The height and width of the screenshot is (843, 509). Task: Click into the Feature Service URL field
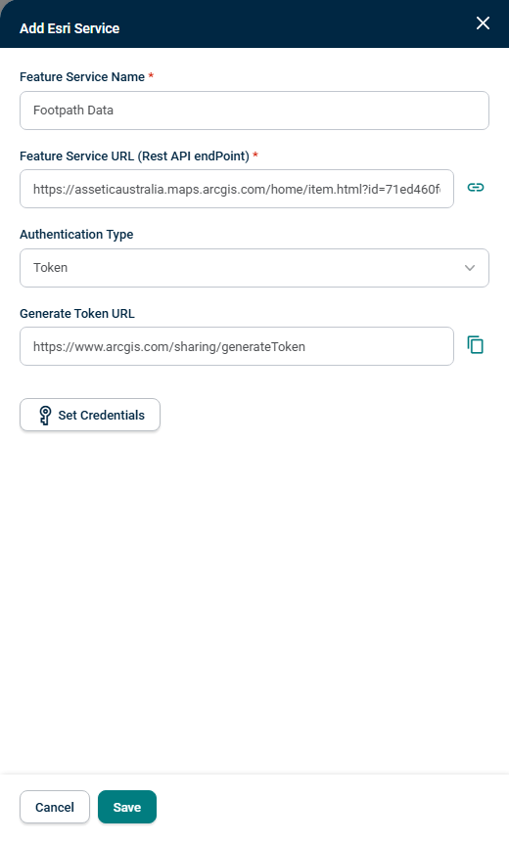tap(237, 189)
